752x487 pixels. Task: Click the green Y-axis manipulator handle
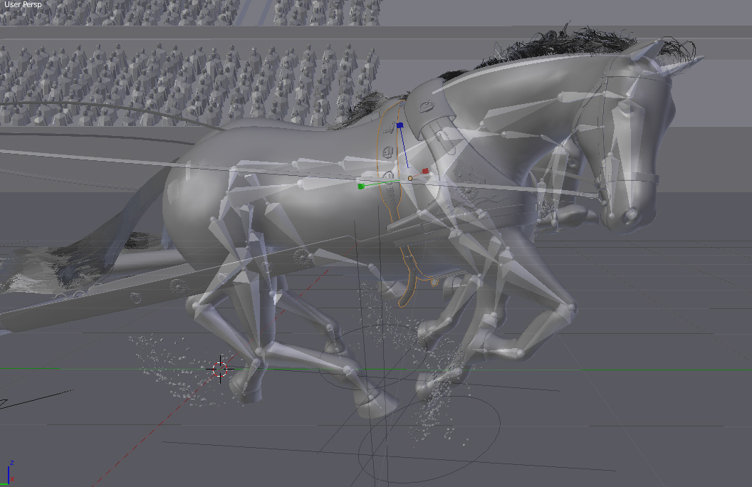361,186
